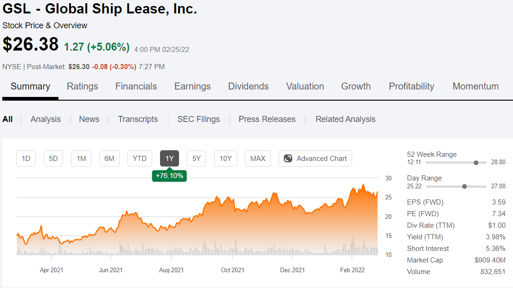The height and width of the screenshot is (288, 513).
Task: Switch chart to 1M range
Action: 81,159
